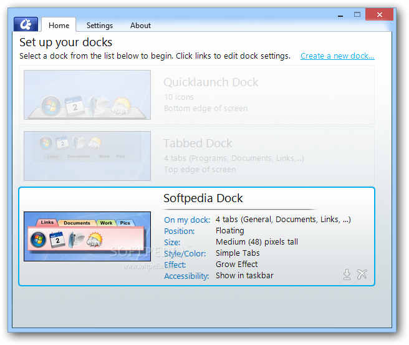Screen dimensions: 409x345
Task: Edit the On my dock setting
Action: pyautogui.click(x=187, y=220)
